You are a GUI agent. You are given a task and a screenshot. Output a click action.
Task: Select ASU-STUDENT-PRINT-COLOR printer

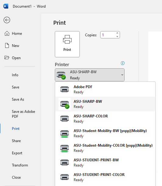point(105,177)
